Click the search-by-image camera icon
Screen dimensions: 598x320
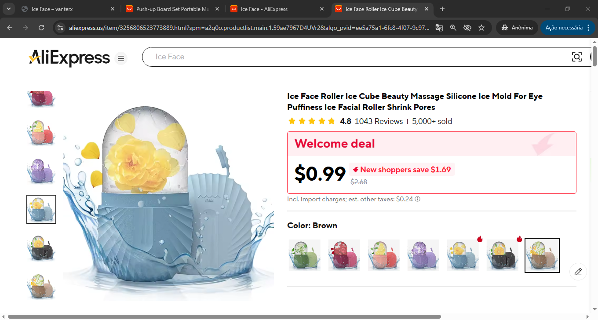click(x=576, y=57)
